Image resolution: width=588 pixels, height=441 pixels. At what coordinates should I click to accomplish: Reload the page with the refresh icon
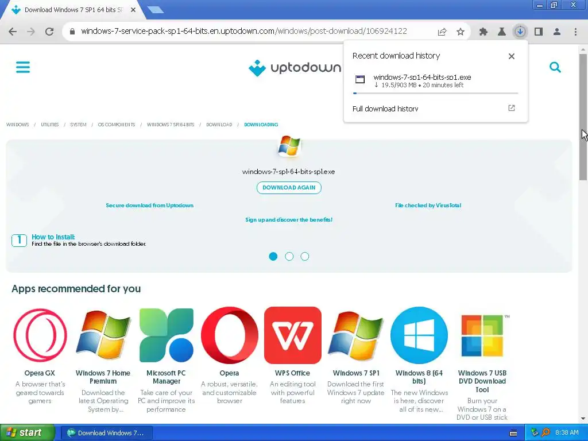tap(49, 32)
